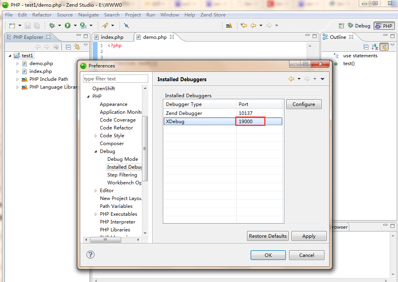
Task: Switch to the Debug perspective
Action: [359, 25]
